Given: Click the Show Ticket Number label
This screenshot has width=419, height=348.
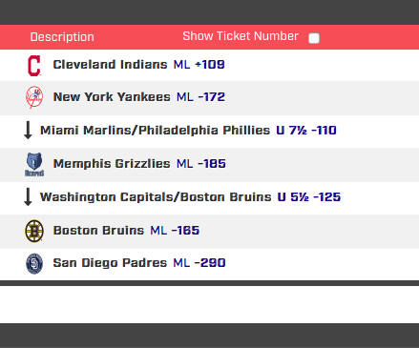Looking at the screenshot, I should click(241, 36).
